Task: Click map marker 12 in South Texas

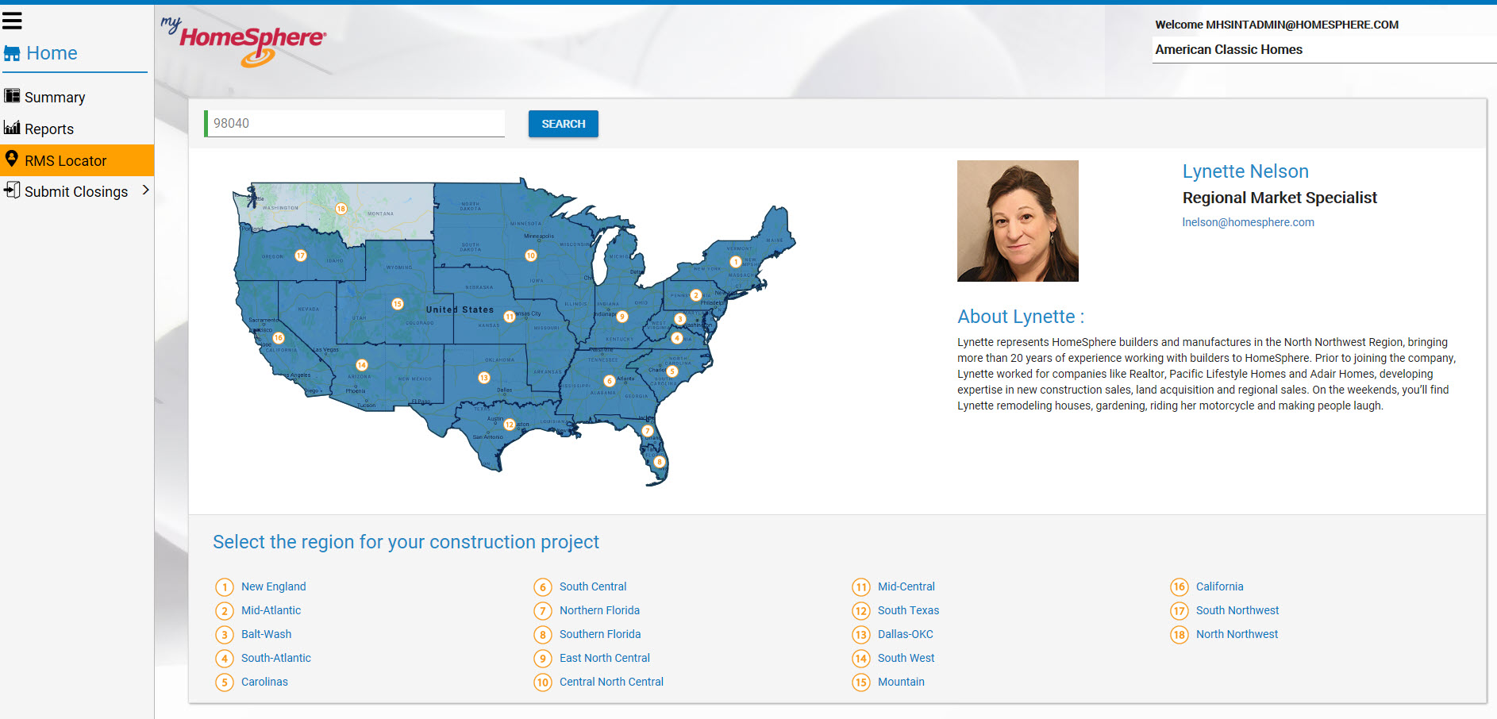Action: (x=510, y=425)
